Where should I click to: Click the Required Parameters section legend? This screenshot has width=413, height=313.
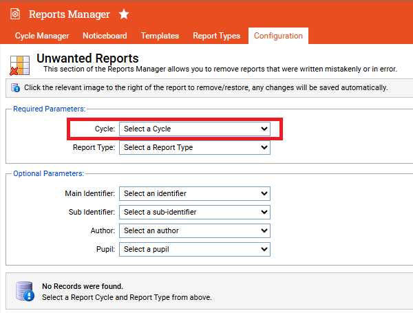(50, 109)
